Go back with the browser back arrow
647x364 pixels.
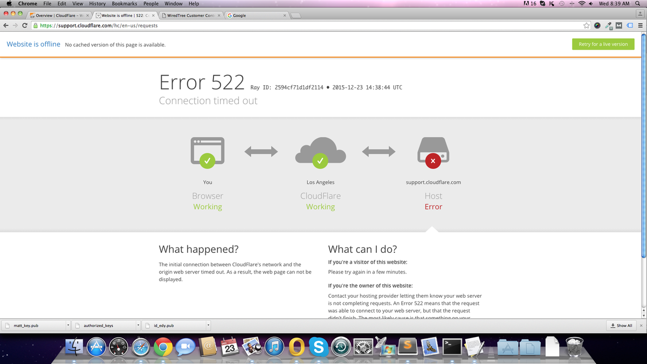tap(6, 25)
